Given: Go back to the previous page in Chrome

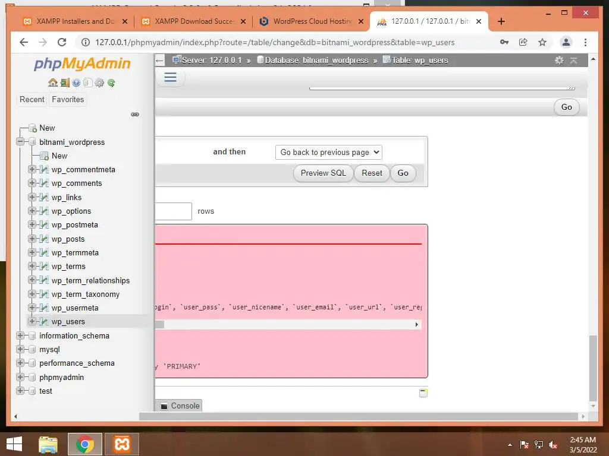Looking at the screenshot, I should coord(24,42).
